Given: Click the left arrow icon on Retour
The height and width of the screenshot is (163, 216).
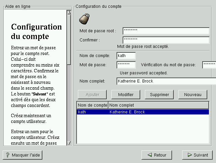Looking at the screenshot, I should coord(149,155).
